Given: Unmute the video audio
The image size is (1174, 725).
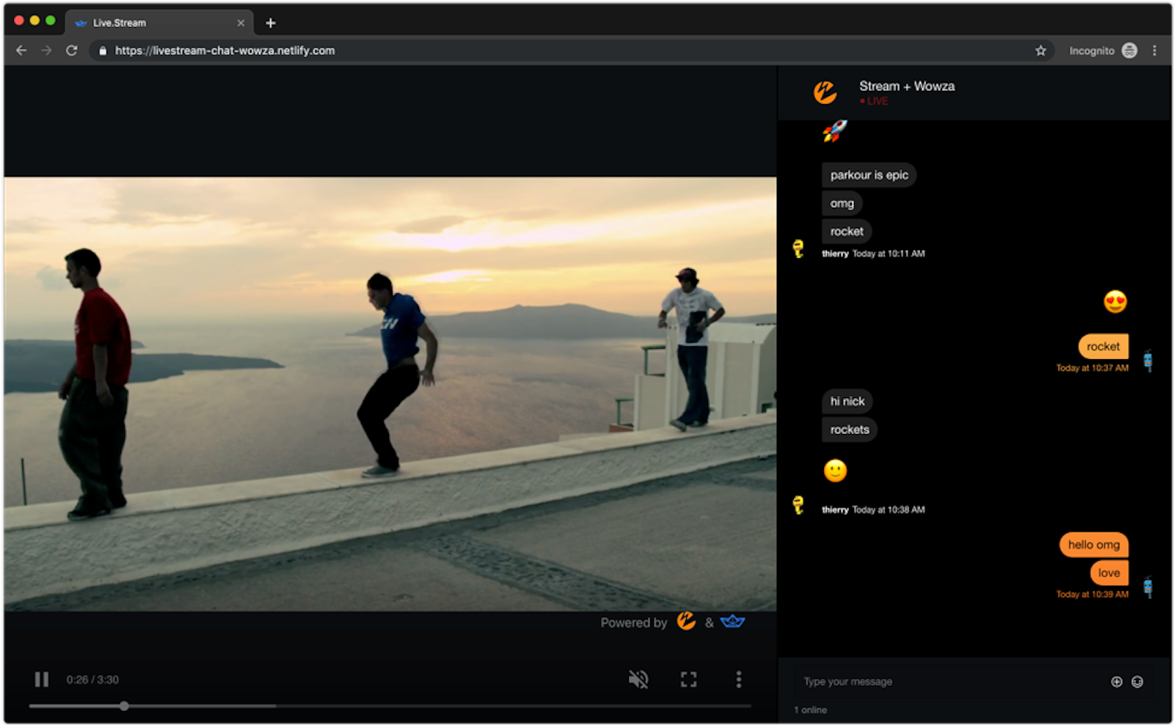Looking at the screenshot, I should [x=638, y=679].
